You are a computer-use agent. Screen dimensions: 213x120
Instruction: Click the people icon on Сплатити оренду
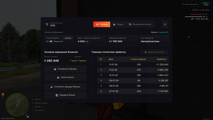click(x=52, y=87)
